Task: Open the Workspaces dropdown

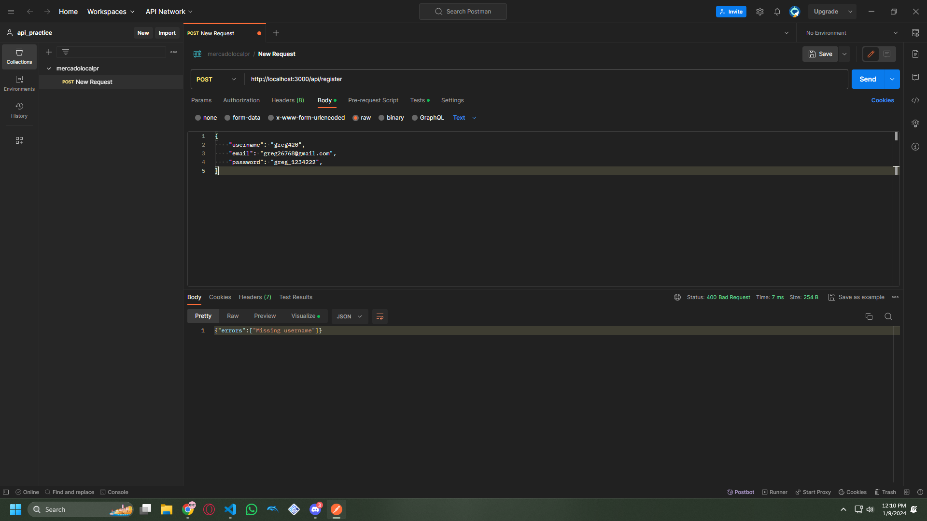Action: pos(111,12)
